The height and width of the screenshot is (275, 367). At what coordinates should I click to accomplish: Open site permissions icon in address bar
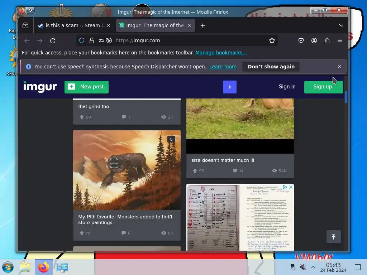tap(101, 41)
